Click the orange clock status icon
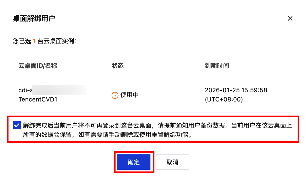The width and height of the screenshot is (306, 182). [115, 95]
